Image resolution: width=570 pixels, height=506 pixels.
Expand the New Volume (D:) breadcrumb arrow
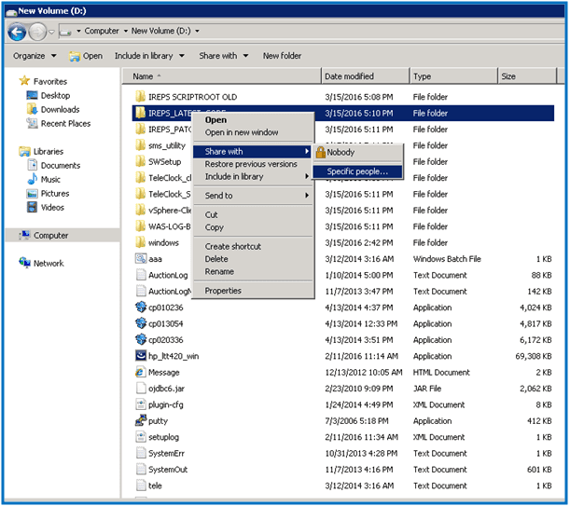point(197,32)
